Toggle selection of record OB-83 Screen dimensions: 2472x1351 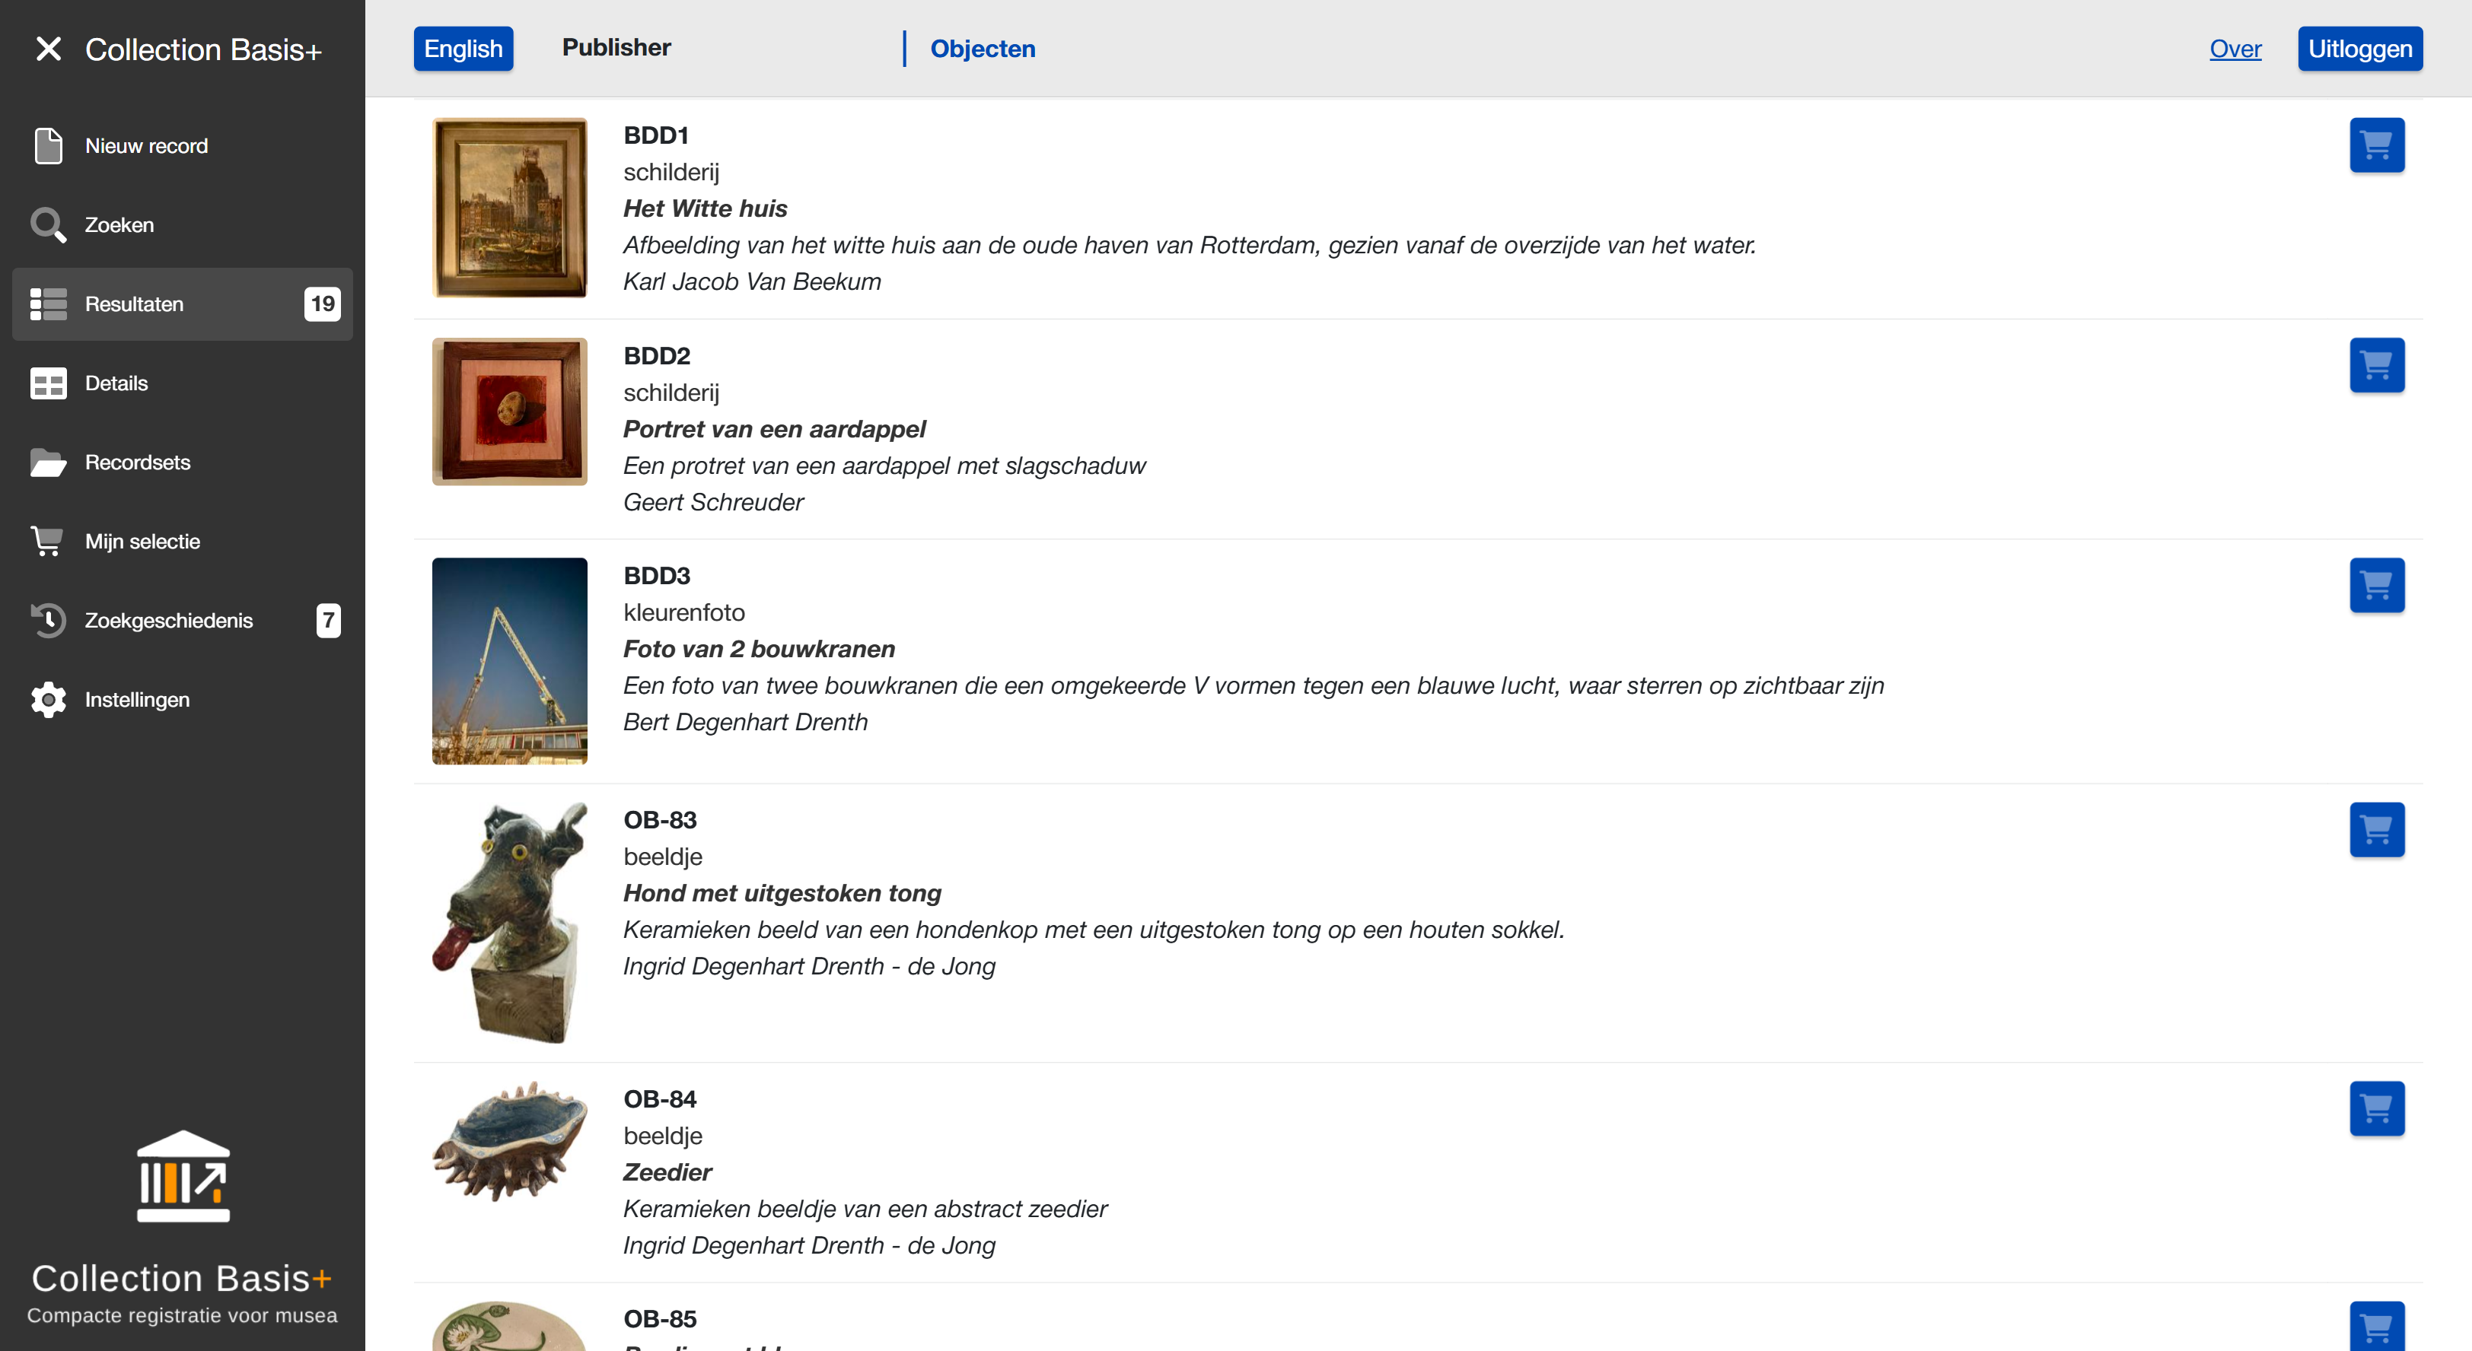pos(2377,829)
